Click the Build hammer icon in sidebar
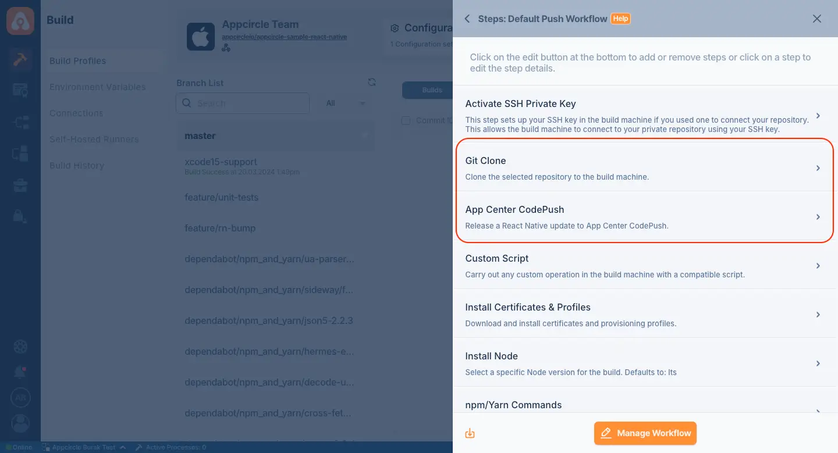This screenshot has width=838, height=453. click(x=20, y=59)
